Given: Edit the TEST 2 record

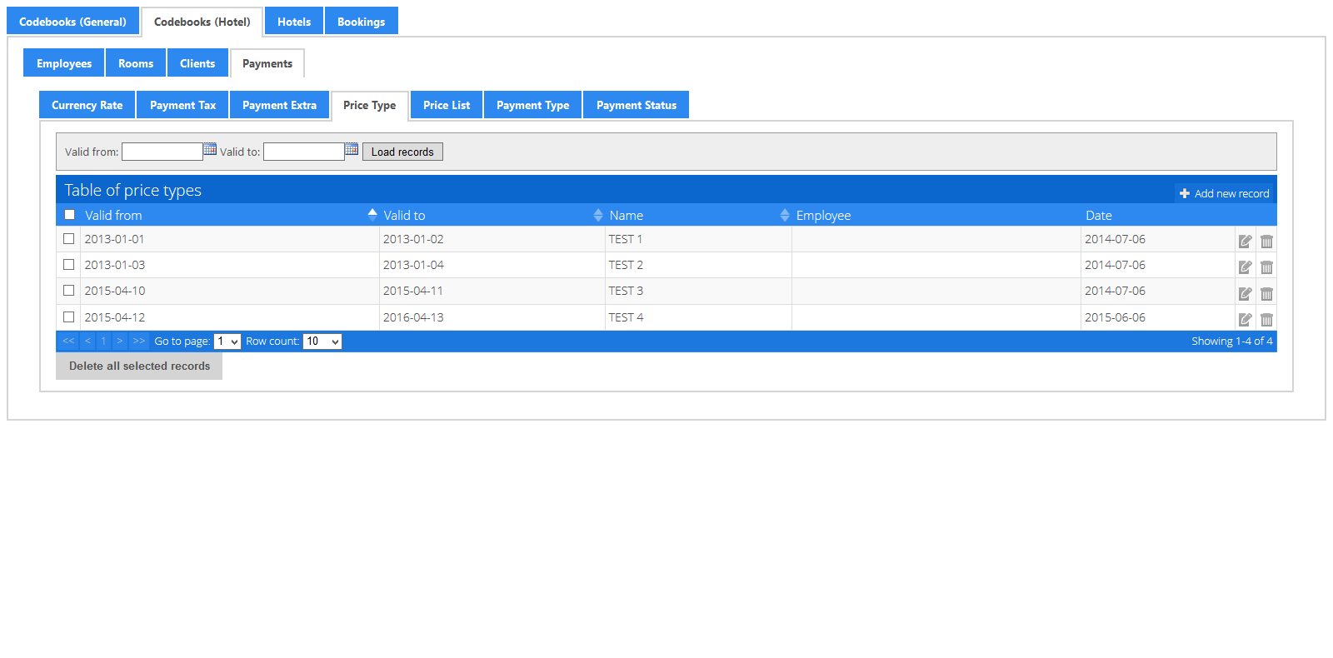Looking at the screenshot, I should point(1245,267).
